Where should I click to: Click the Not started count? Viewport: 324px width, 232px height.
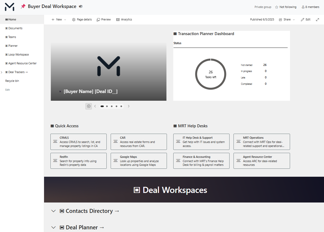pos(265,65)
